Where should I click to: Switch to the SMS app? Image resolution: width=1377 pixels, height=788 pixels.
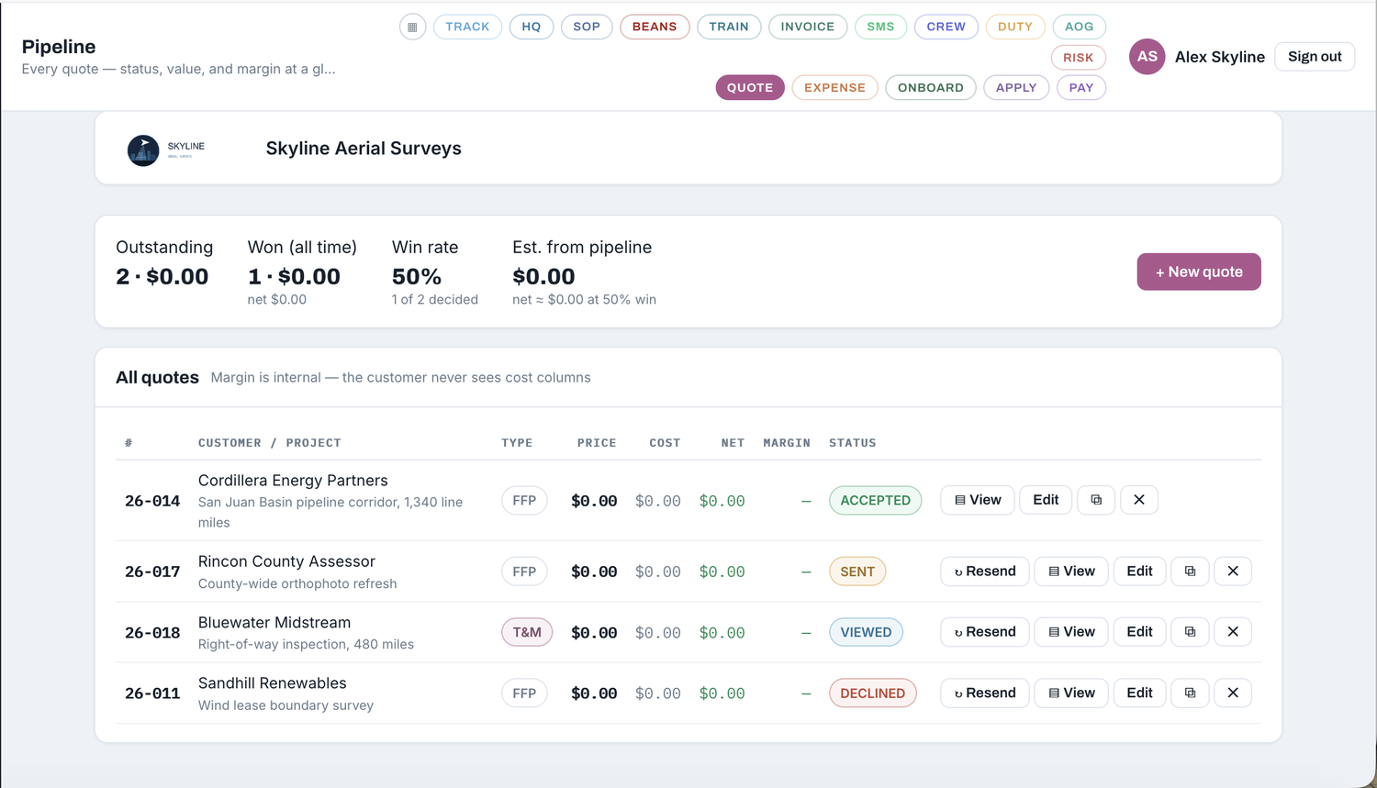(x=880, y=27)
